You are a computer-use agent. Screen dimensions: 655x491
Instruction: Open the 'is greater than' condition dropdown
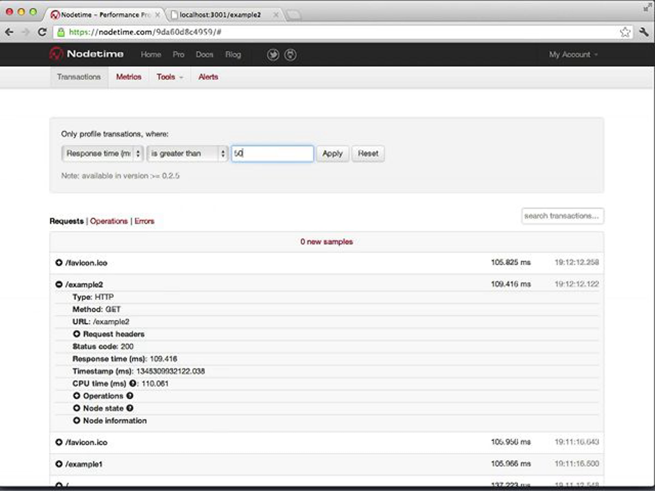pos(187,154)
